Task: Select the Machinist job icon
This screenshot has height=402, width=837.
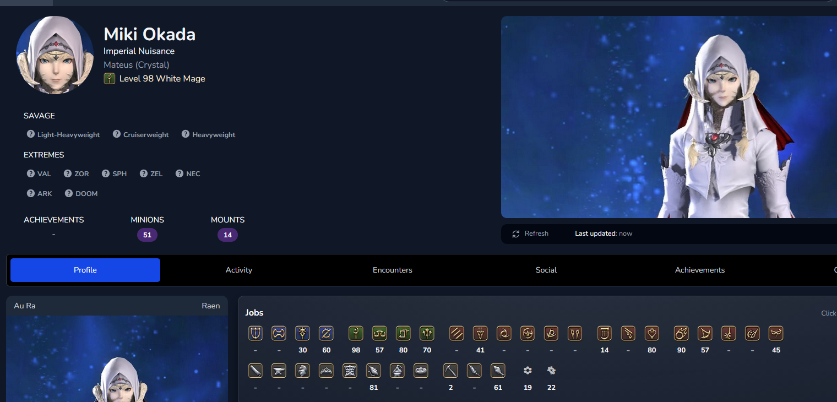Action: click(x=628, y=333)
